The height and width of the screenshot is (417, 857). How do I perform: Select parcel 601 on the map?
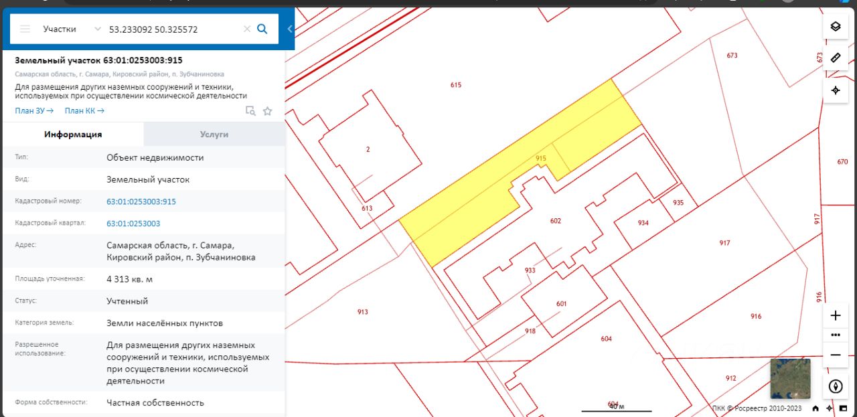[561, 304]
